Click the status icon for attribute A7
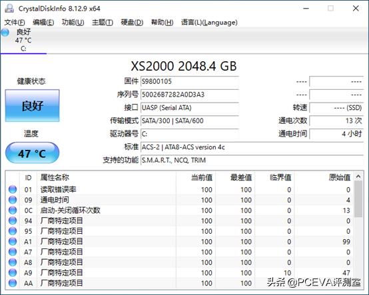Viewport: 369px width, 295px height. coord(13,252)
